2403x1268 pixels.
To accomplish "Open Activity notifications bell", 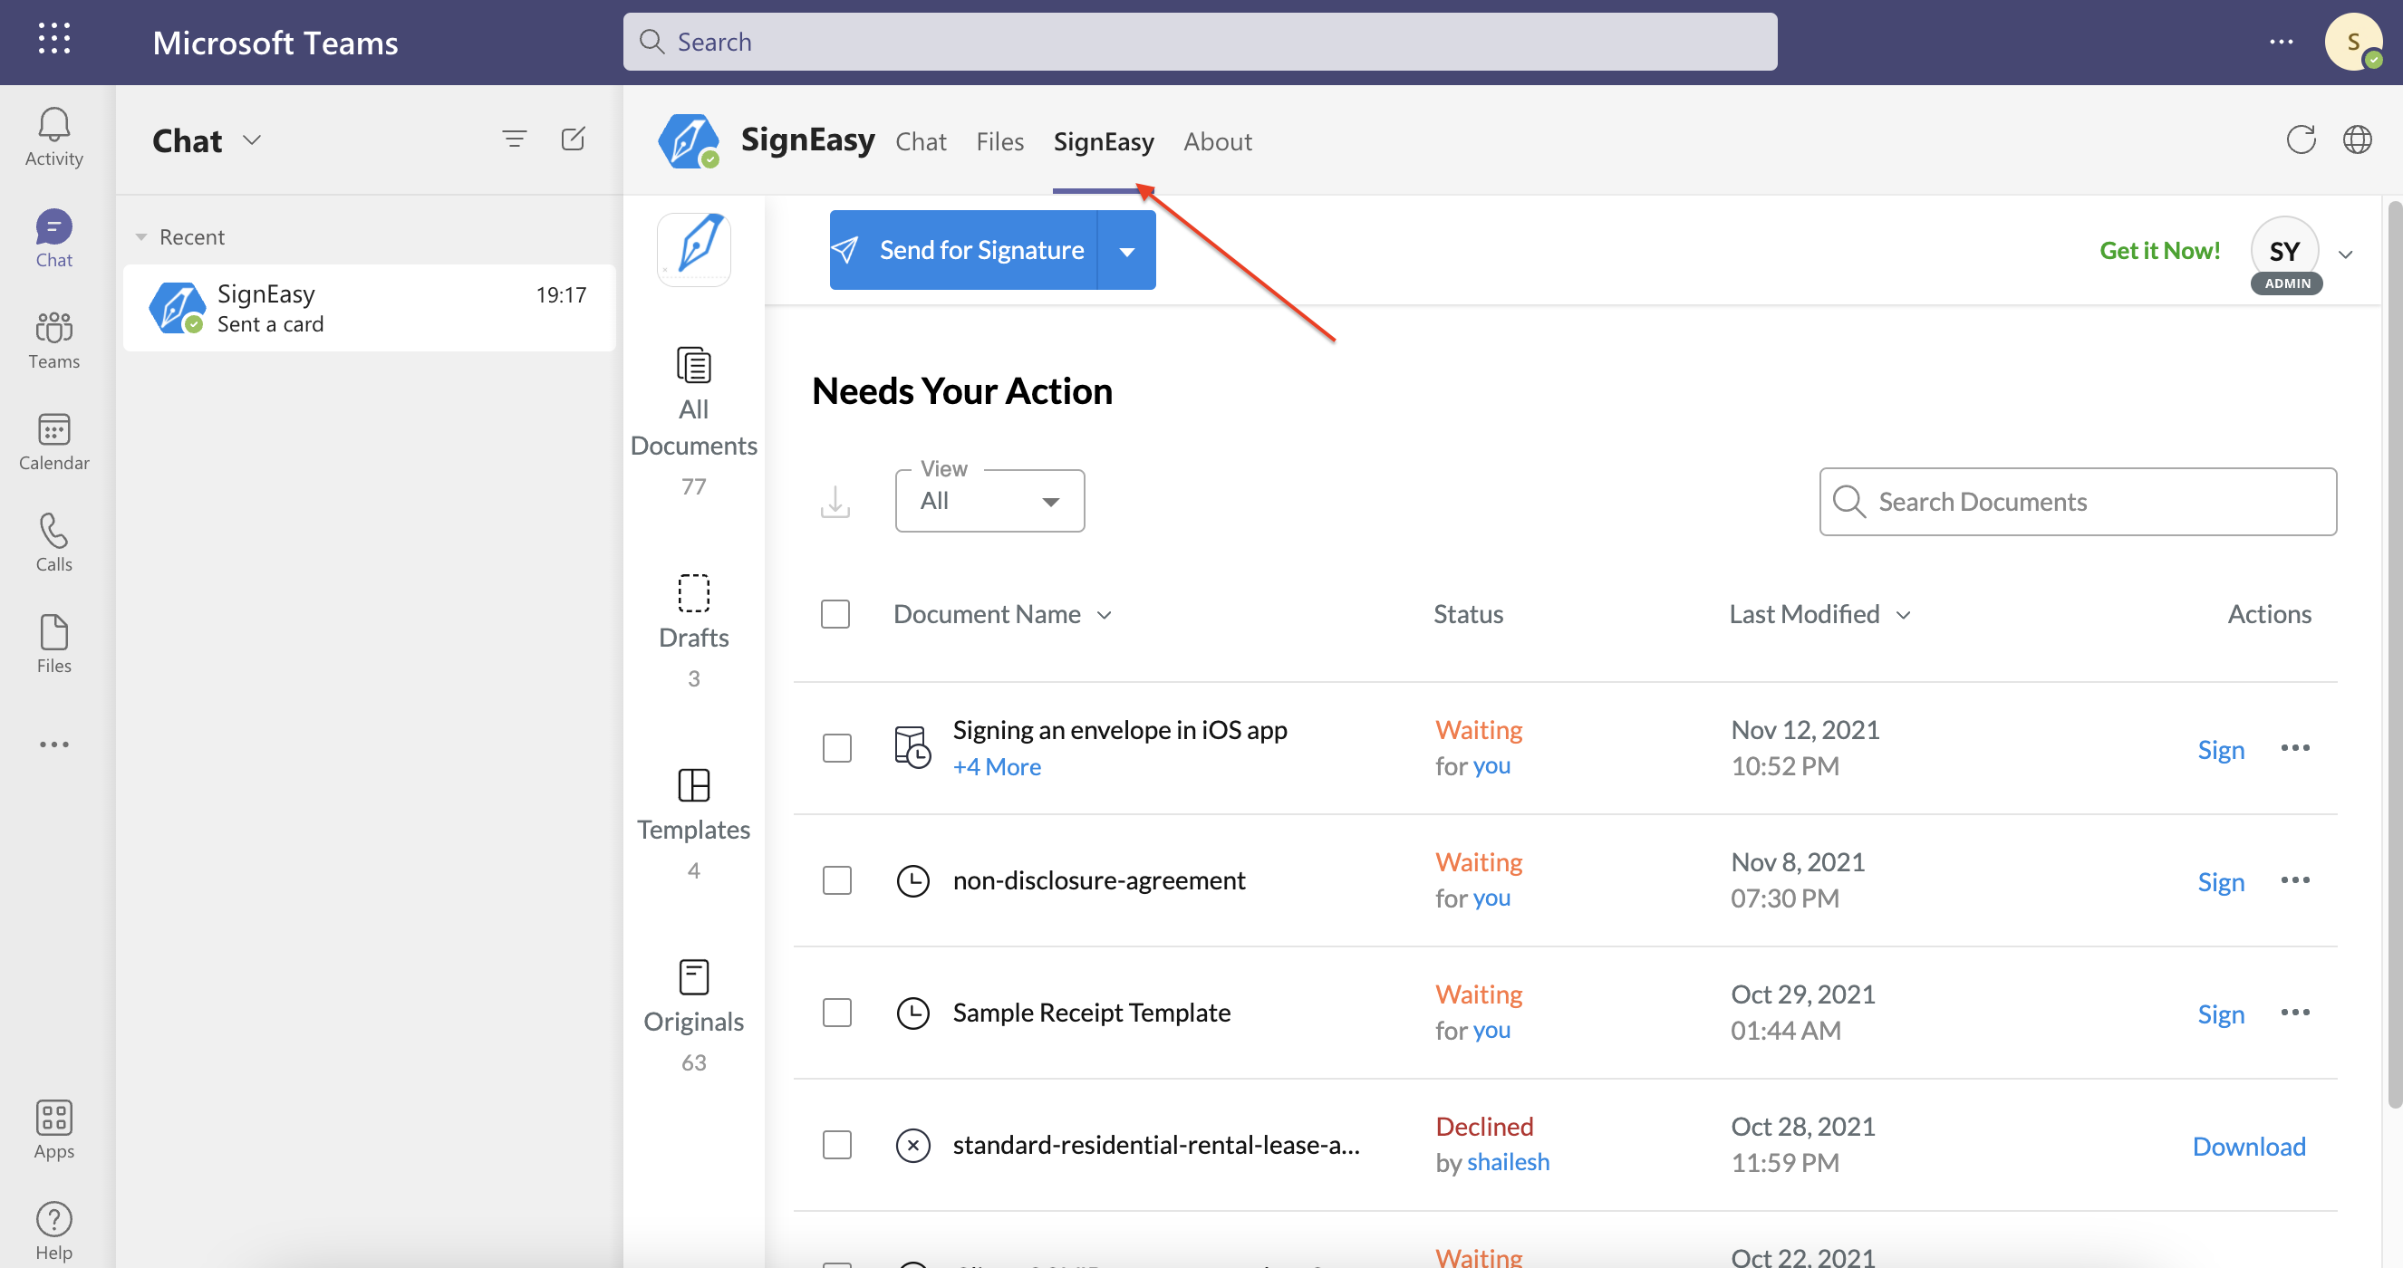I will click(x=54, y=136).
